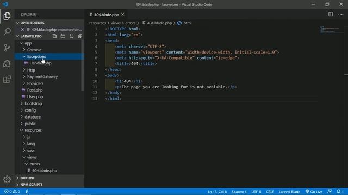Collapse the resources folder
Image resolution: width=348 pixels, height=195 pixels.
22,130
